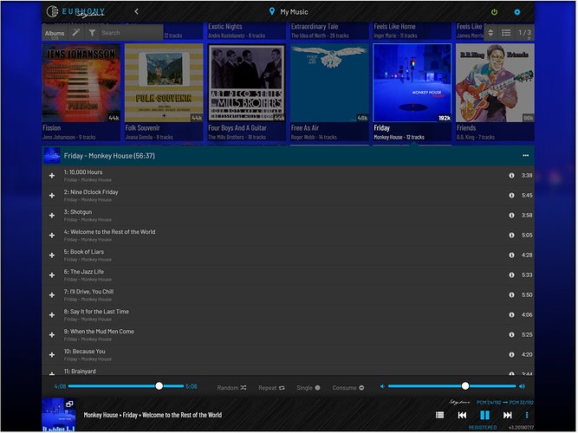The image size is (578, 433).
Task: Open the Albums view dropdown
Action: [x=55, y=33]
